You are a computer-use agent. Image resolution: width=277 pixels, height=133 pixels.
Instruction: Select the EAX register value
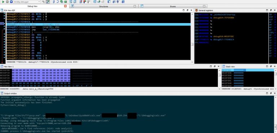[204, 15]
